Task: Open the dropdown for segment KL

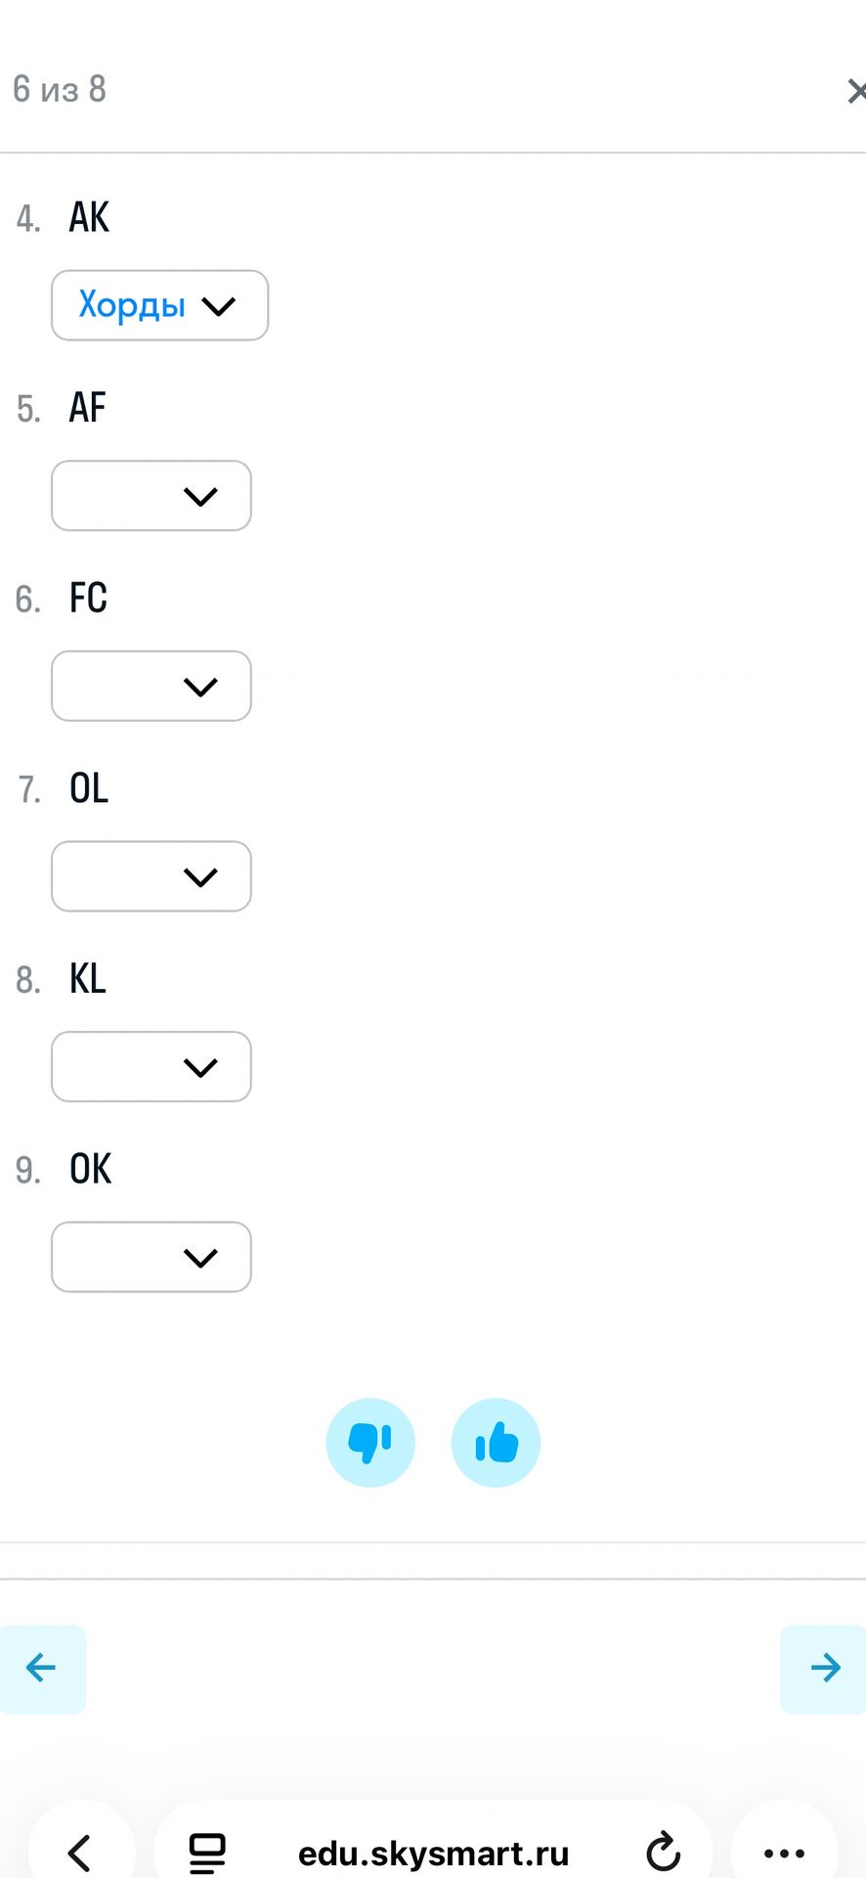Action: pos(152,1066)
